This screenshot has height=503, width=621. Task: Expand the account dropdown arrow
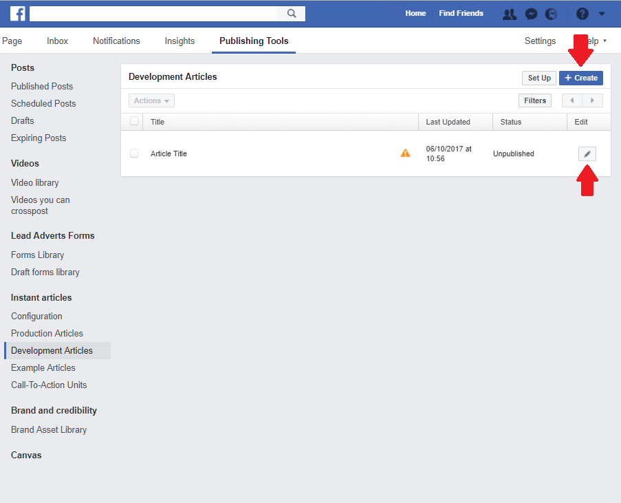(x=602, y=14)
